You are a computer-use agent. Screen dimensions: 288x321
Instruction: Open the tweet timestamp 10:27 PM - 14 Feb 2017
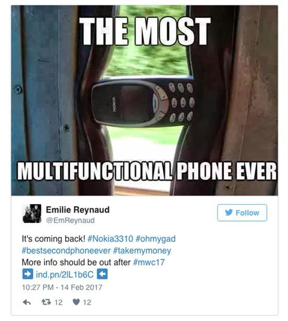(x=62, y=287)
